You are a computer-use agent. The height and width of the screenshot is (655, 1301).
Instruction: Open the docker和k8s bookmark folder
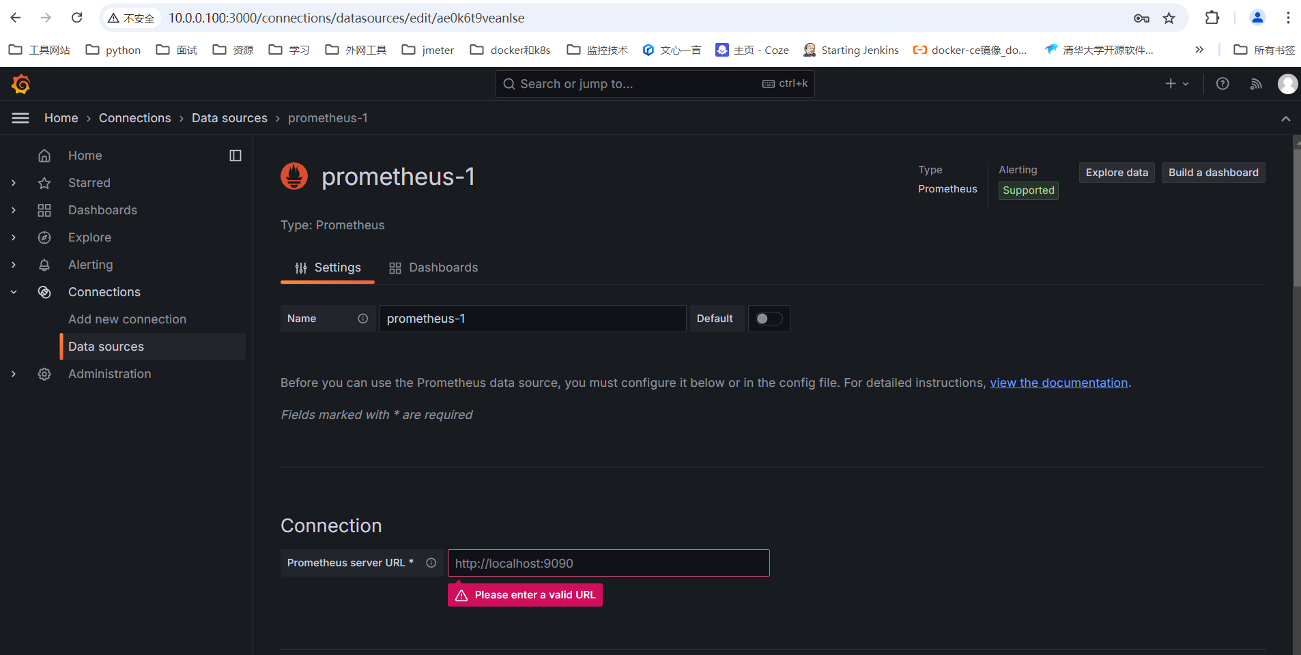[511, 50]
